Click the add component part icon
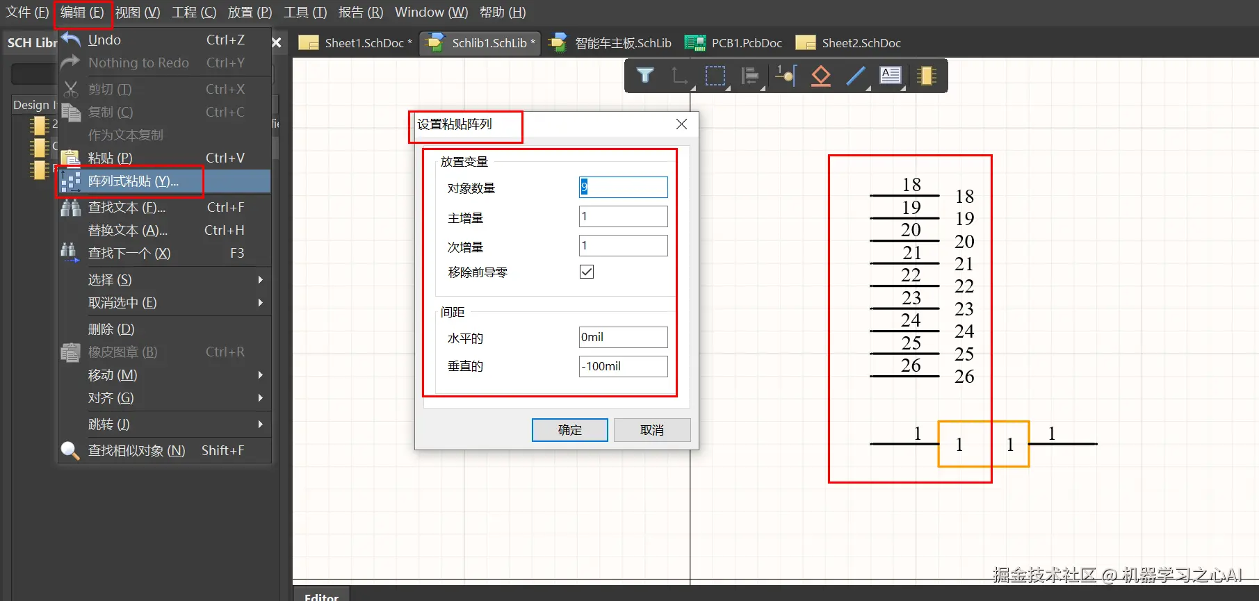Screen dimensions: 1259x601 click(x=926, y=75)
